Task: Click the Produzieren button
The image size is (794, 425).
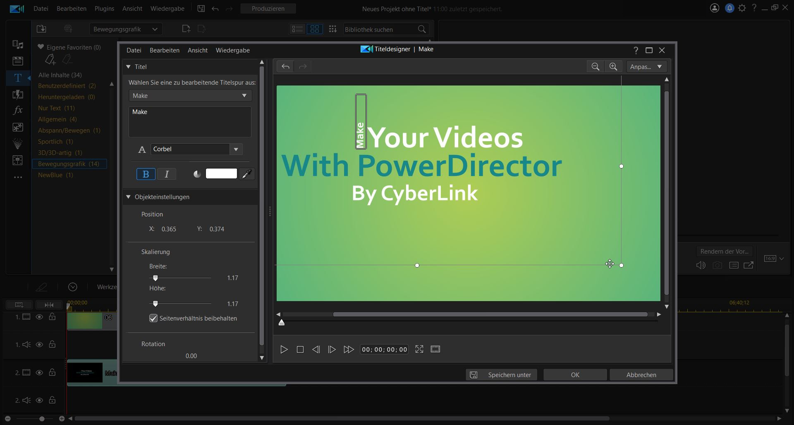Action: [268, 8]
